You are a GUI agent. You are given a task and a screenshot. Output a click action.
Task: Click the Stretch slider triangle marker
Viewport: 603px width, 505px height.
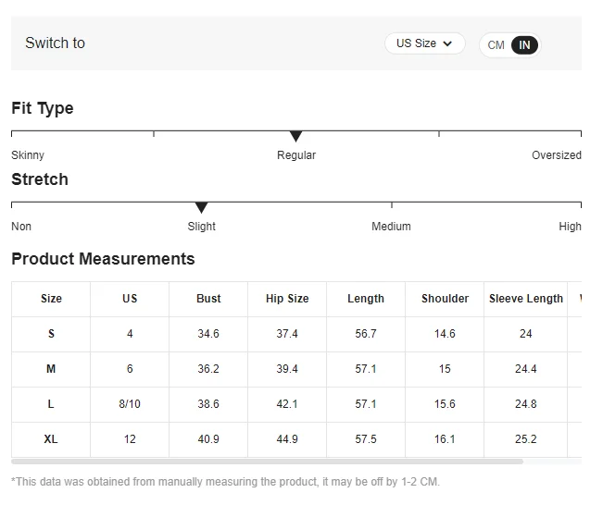point(201,208)
